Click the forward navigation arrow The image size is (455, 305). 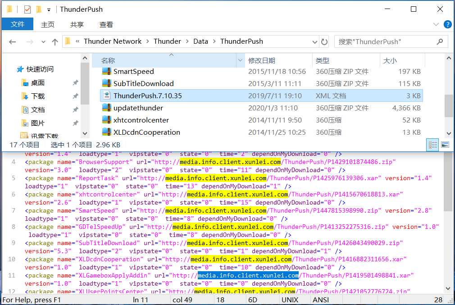30,42
